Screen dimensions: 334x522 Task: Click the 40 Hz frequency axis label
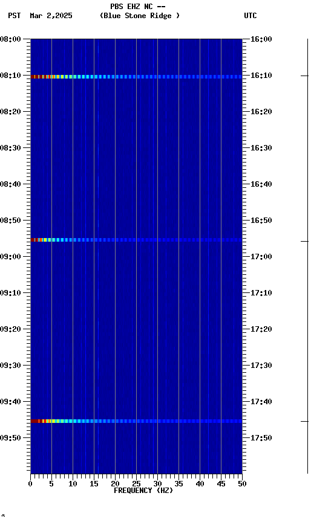(x=200, y=484)
